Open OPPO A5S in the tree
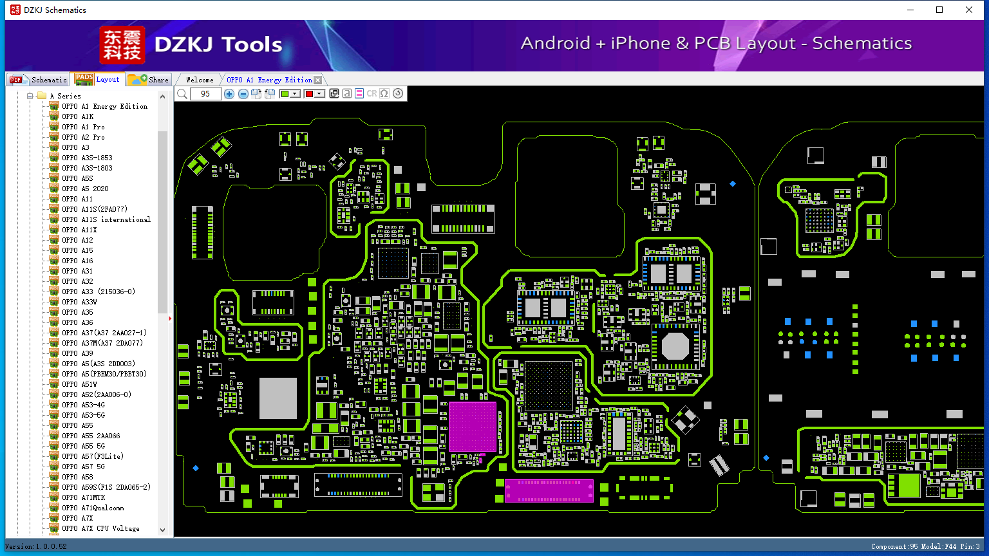Screen dimensions: 989x556 point(77,178)
